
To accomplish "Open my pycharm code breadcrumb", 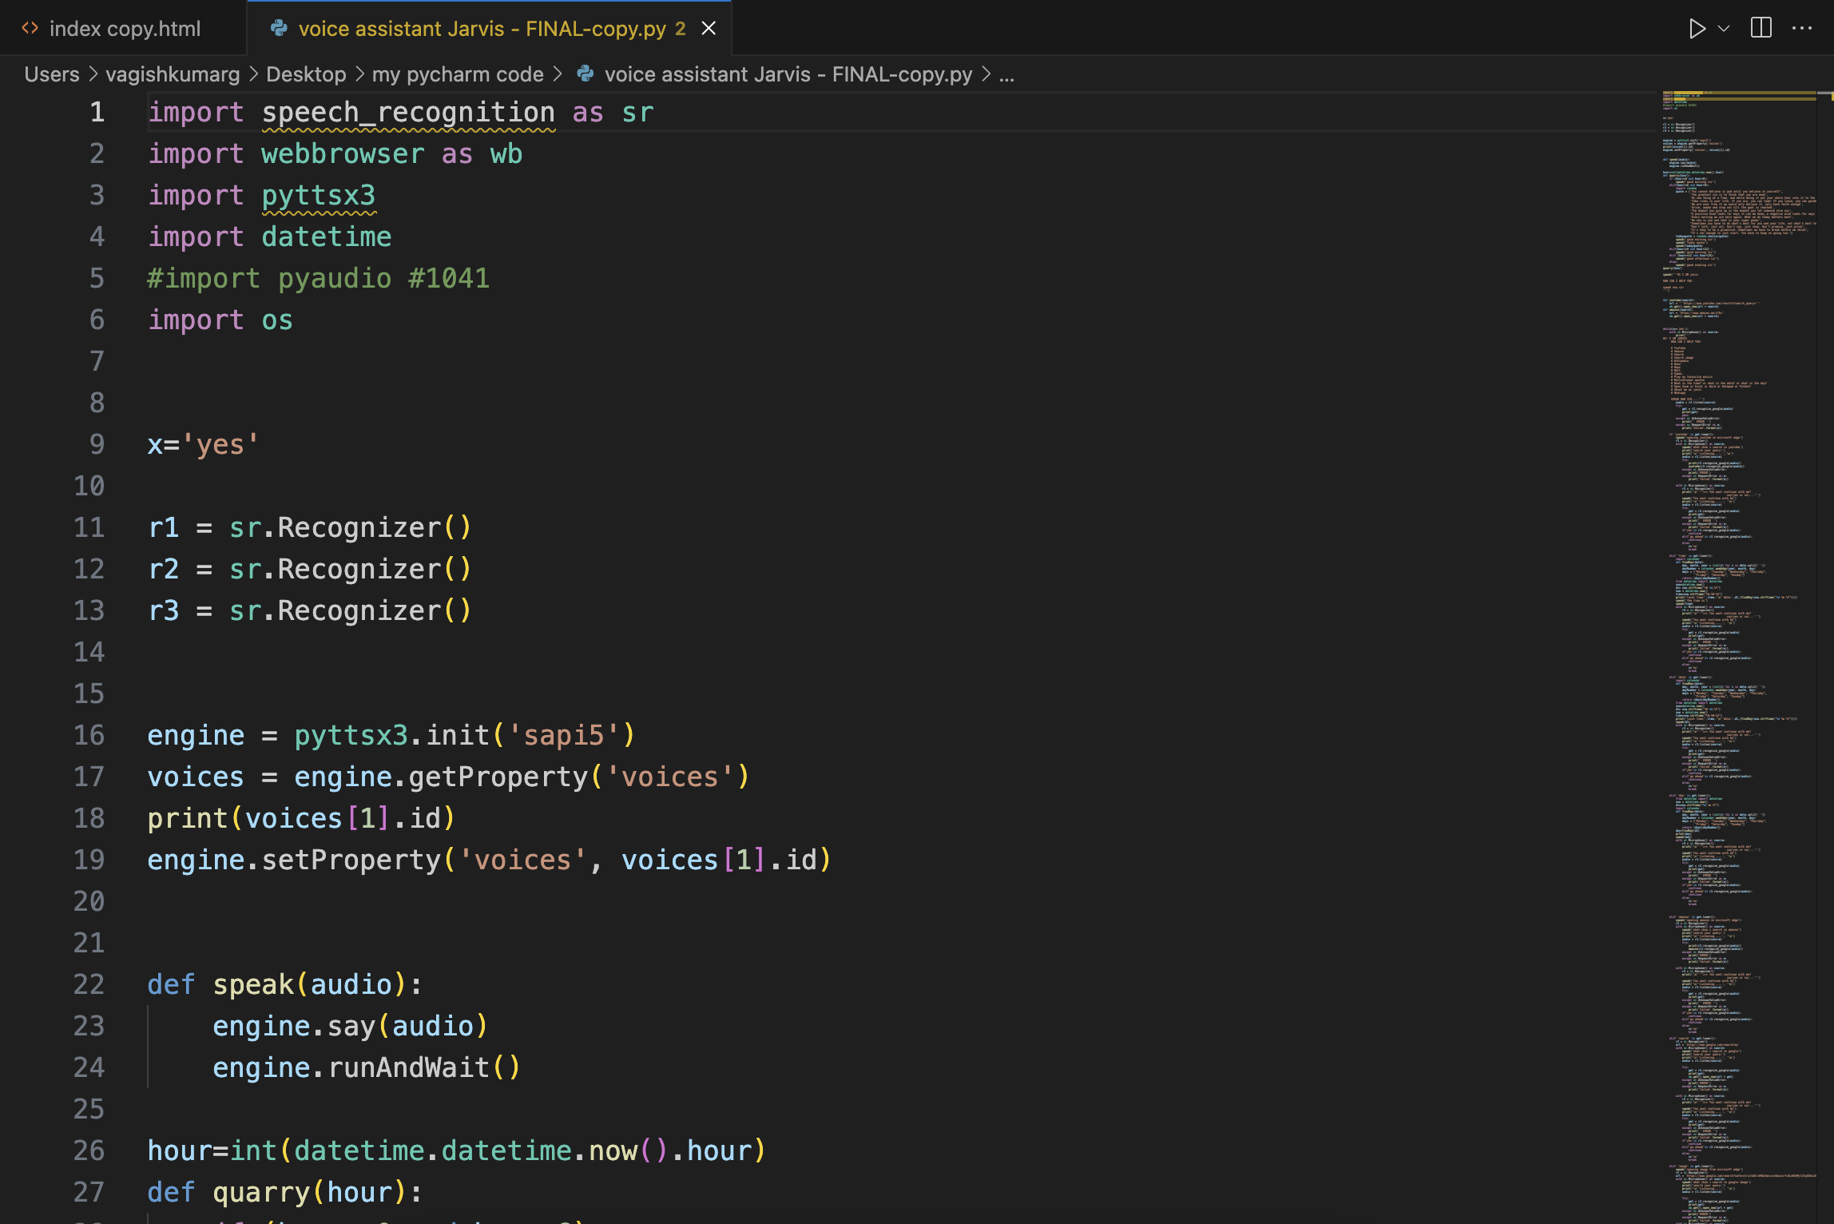I will 458,74.
